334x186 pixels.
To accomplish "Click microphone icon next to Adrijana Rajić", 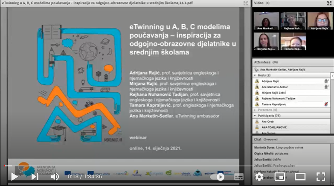I will pos(326,81).
